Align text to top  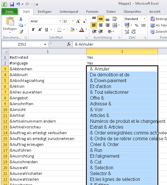pyautogui.click(x=94, y=19)
